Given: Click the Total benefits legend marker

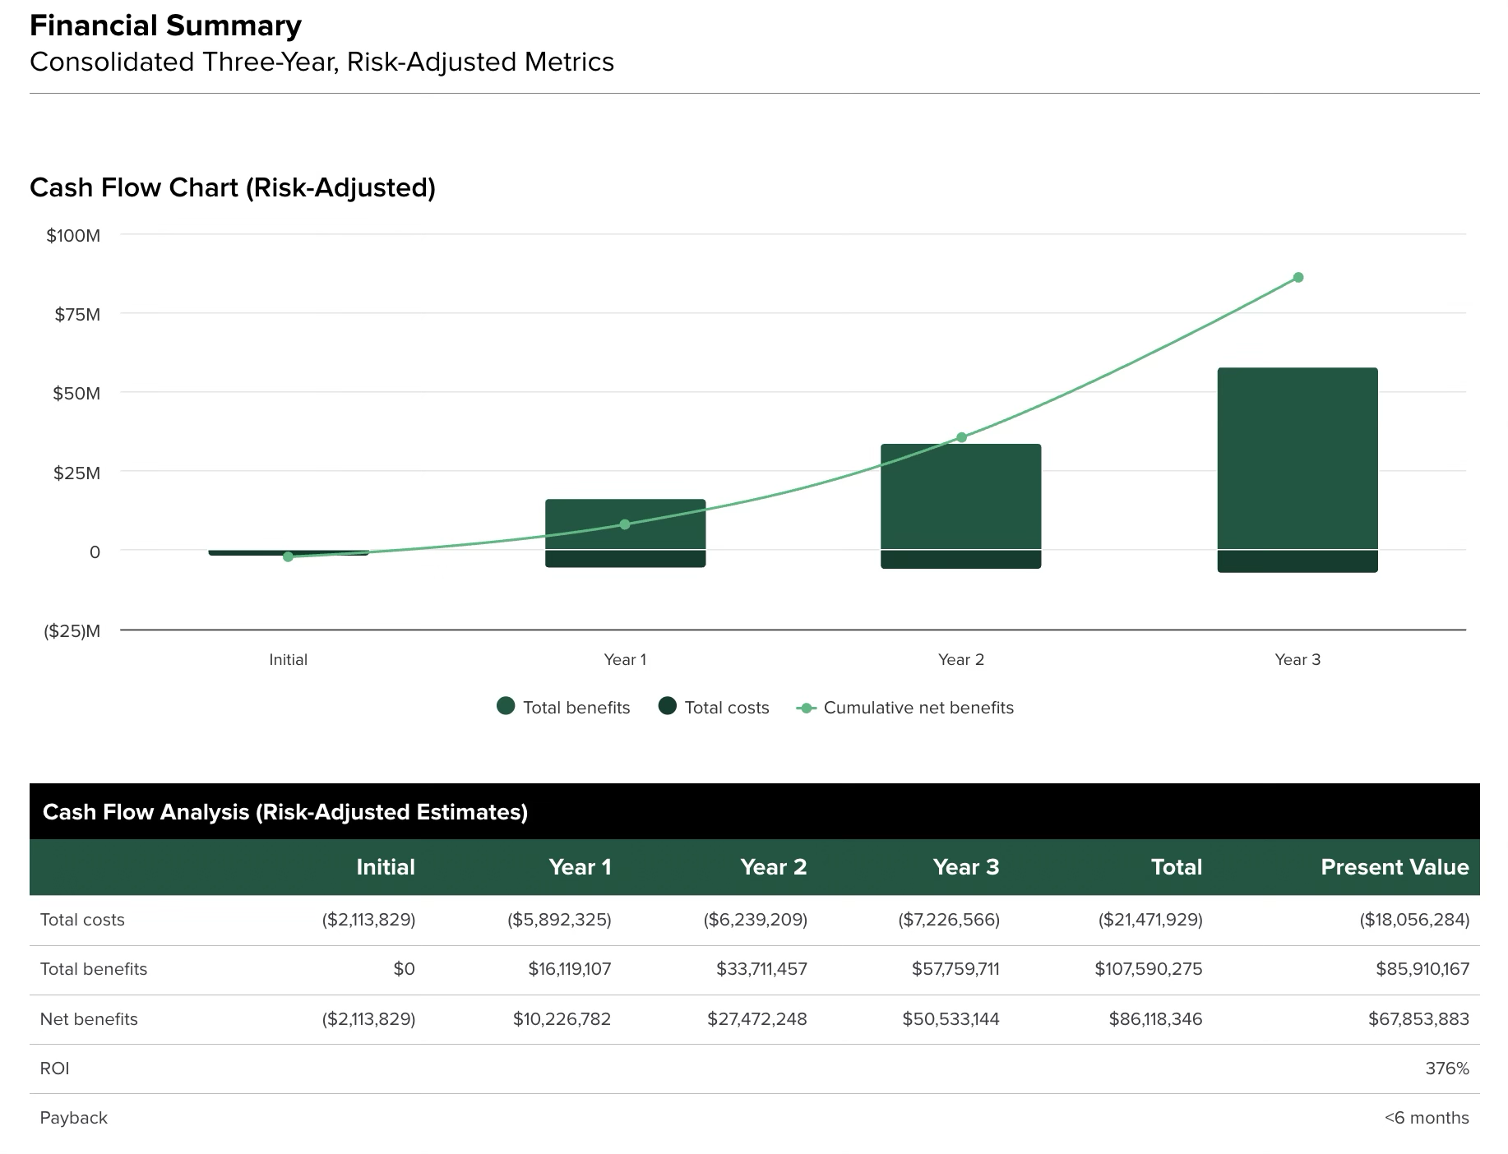Looking at the screenshot, I should pos(505,707).
